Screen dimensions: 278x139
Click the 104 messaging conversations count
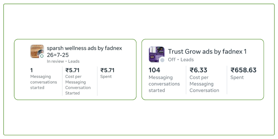[x=154, y=70]
